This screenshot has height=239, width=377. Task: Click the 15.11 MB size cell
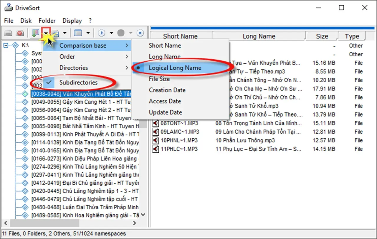point(324,123)
